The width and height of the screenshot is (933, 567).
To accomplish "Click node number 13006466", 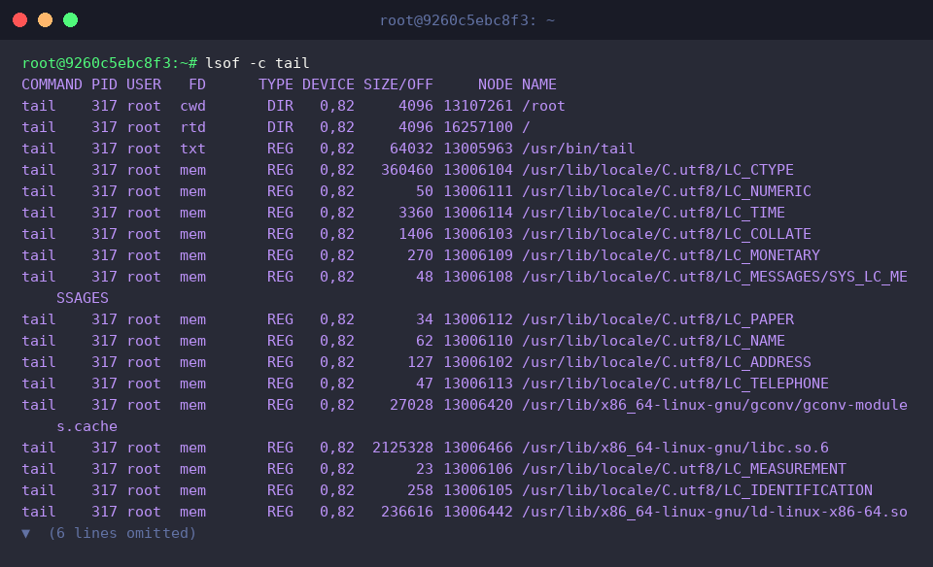I will pos(478,449).
